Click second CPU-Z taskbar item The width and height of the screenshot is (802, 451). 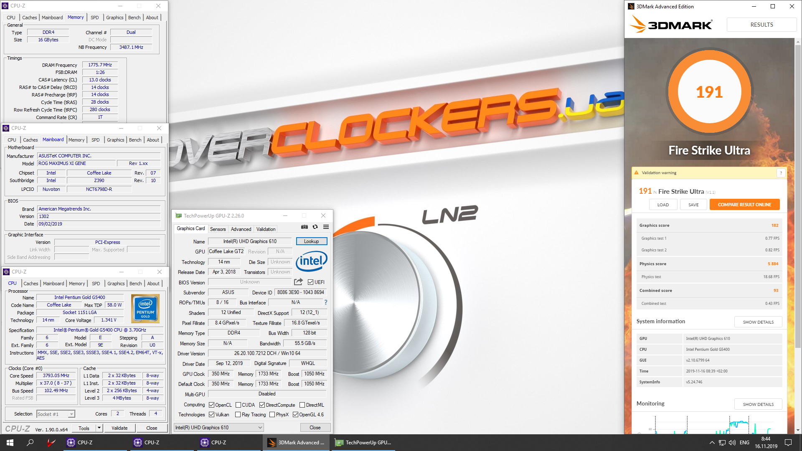pos(162,443)
